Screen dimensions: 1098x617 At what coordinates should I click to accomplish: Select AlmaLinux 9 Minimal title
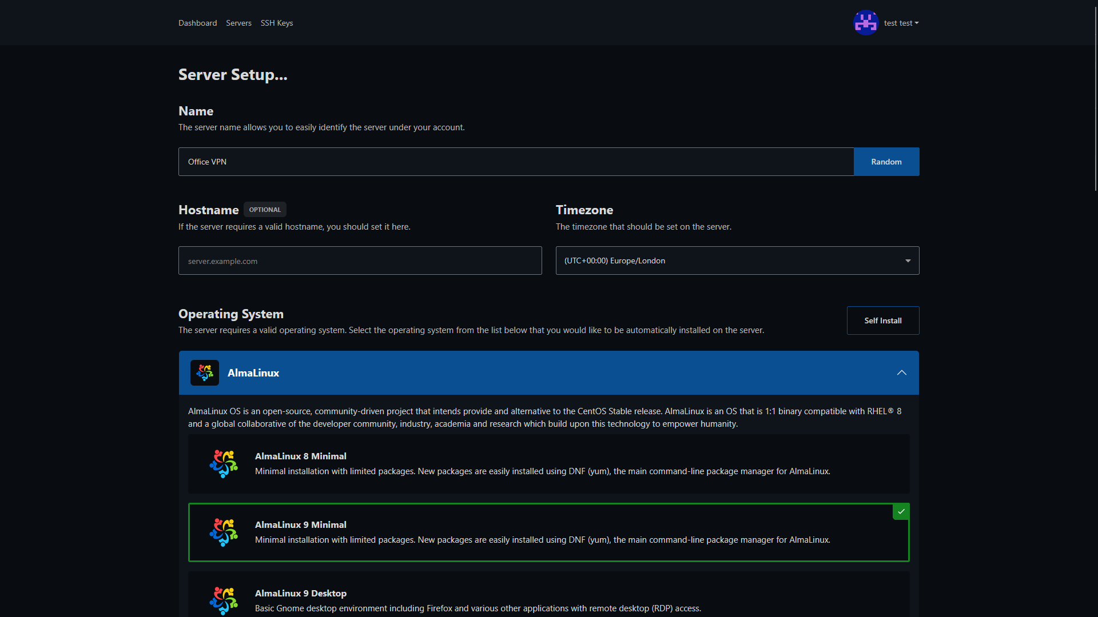tap(301, 524)
